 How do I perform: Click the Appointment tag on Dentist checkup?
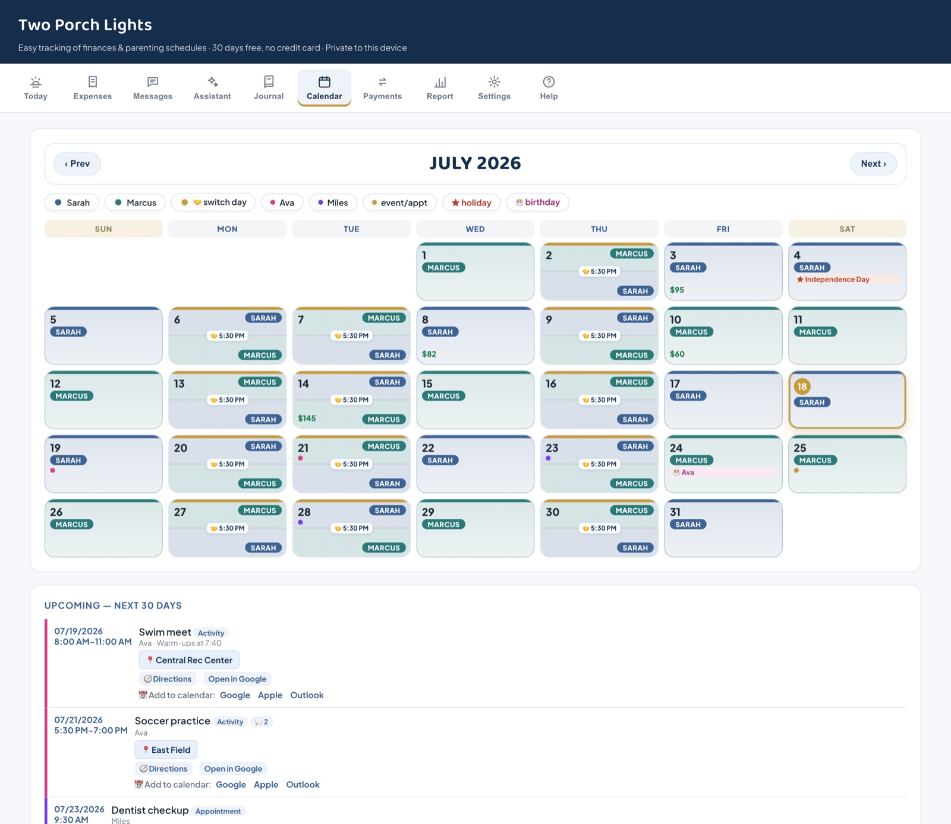tap(218, 812)
